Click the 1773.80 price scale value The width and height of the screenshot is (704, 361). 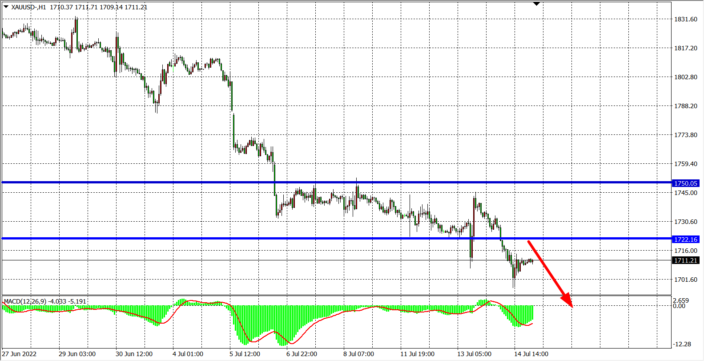click(685, 135)
